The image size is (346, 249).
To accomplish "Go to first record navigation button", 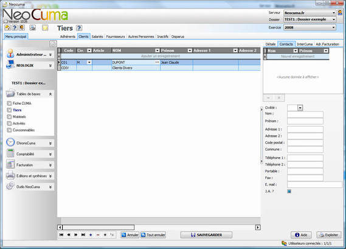I will 61,234.
